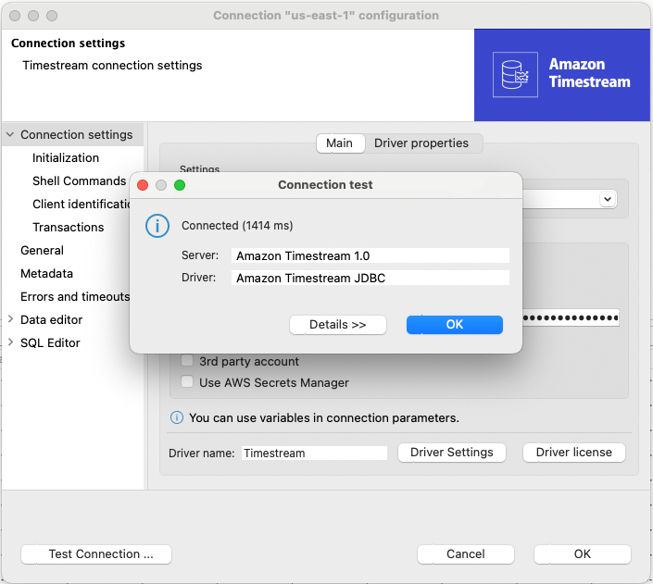
Task: Click the green zoom button on Connection test dialog
Action: (180, 185)
